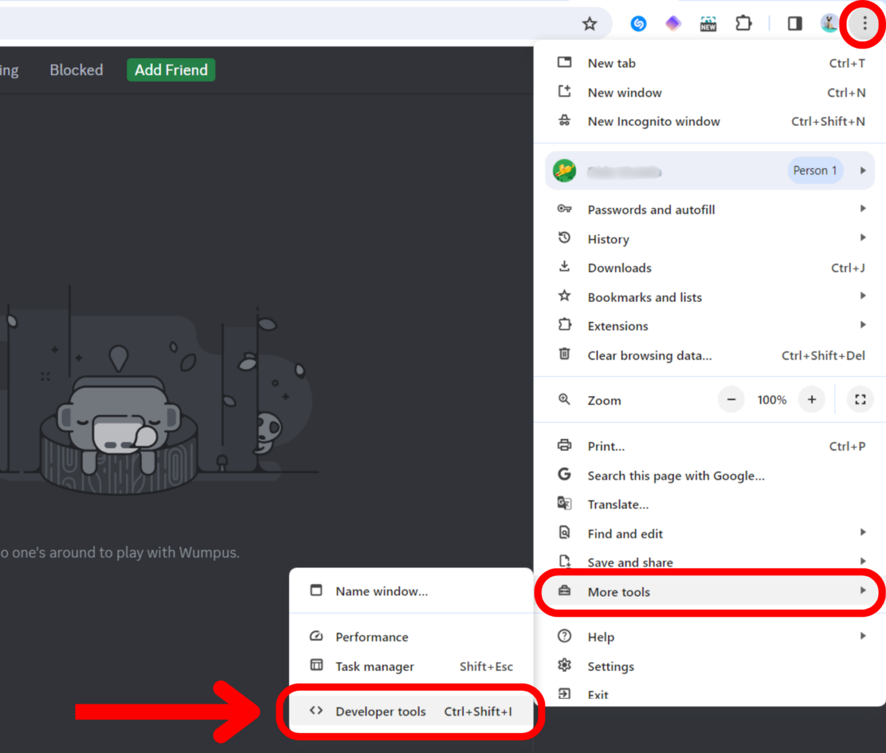The height and width of the screenshot is (753, 886).
Task: Open the three-dot Chrome menu
Action: [864, 24]
